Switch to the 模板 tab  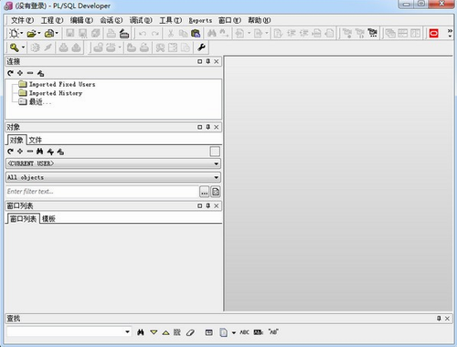48,219
